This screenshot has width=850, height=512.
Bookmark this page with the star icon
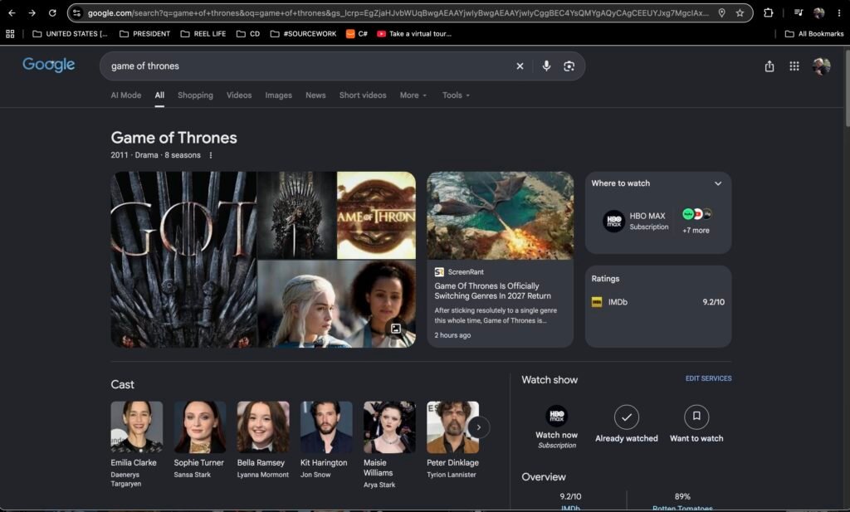pos(740,13)
